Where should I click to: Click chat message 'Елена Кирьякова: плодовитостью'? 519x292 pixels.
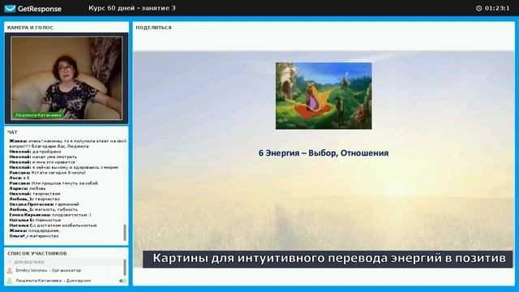click(50, 215)
